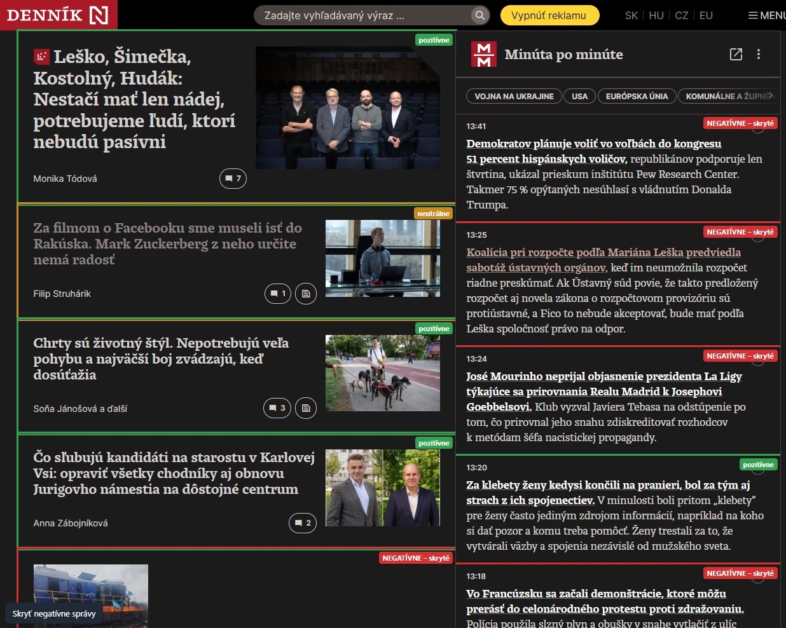The width and height of the screenshot is (786, 628).
Task: Select the Vojna na Ukrajine topic tab
Action: point(514,96)
